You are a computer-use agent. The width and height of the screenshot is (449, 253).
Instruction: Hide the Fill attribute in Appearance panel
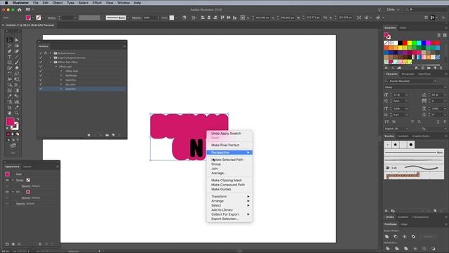coord(7,192)
